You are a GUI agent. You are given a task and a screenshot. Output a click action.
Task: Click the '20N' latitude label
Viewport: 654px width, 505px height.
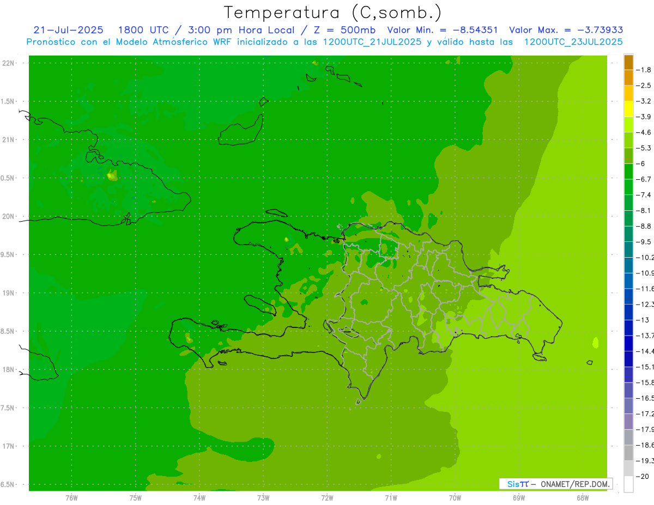pos(9,216)
